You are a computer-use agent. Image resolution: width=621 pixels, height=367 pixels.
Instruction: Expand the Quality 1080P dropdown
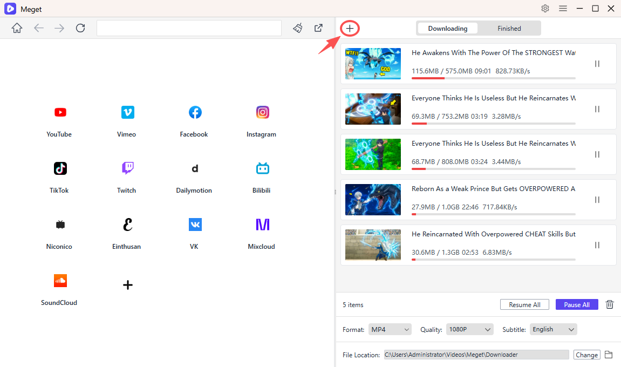tap(470, 329)
